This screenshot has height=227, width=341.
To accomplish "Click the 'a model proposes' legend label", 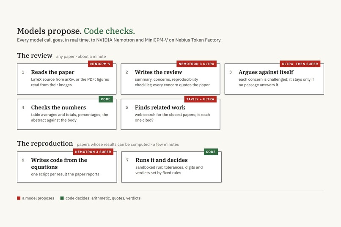I will [38, 198].
